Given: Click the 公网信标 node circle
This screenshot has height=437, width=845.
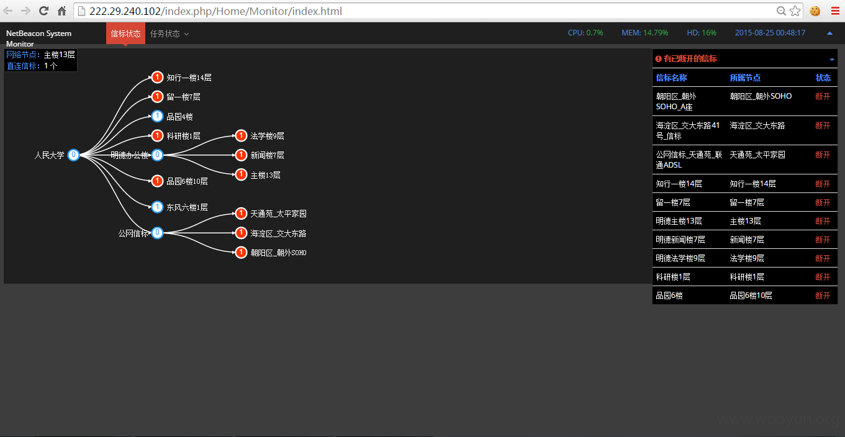Looking at the screenshot, I should tap(158, 233).
